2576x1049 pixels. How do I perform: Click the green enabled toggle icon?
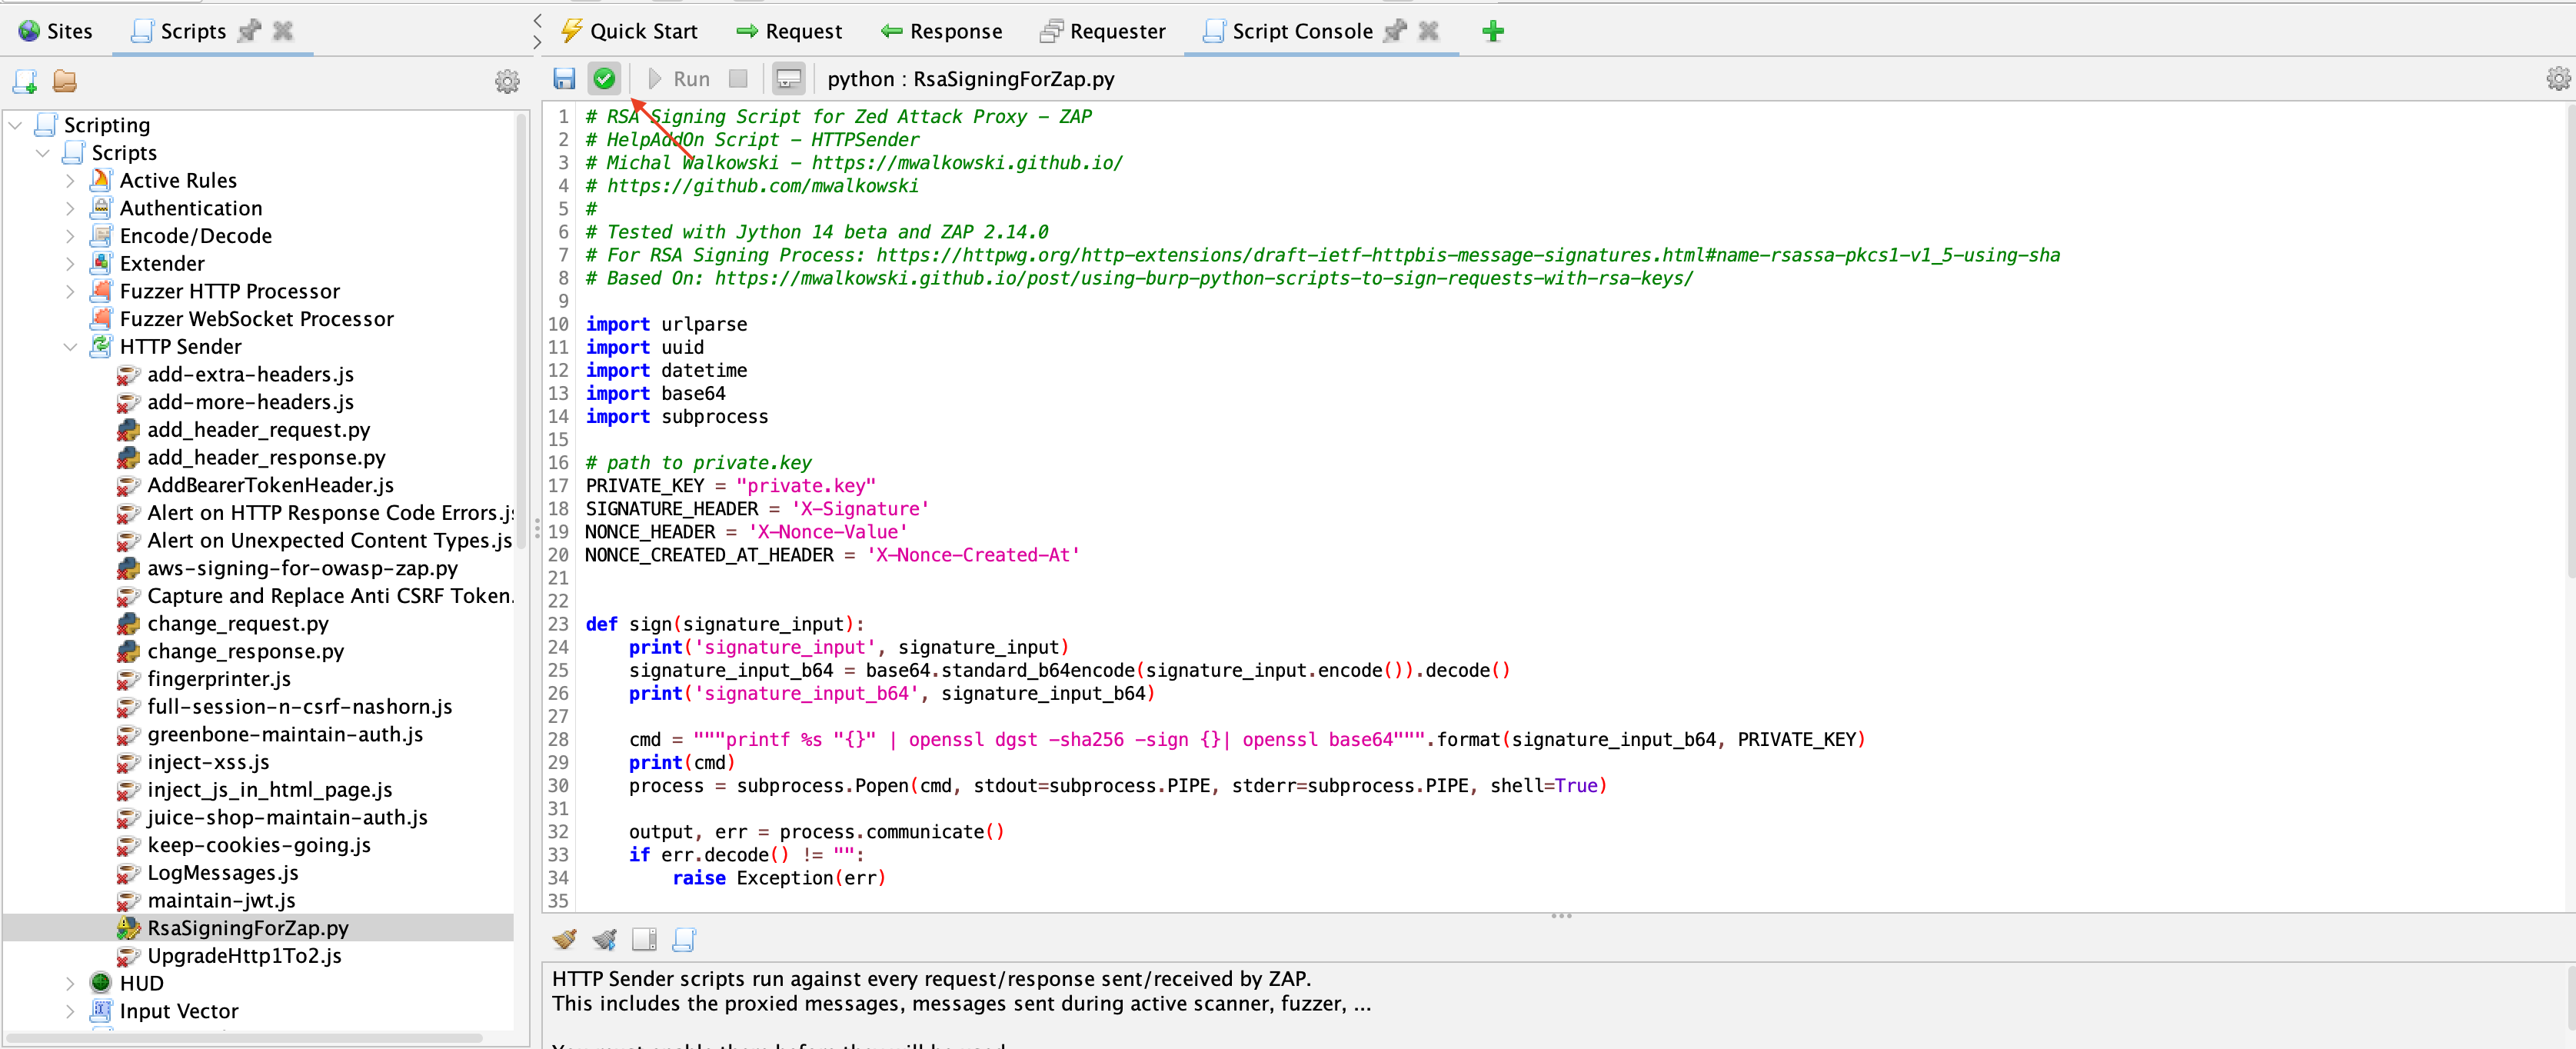606,79
